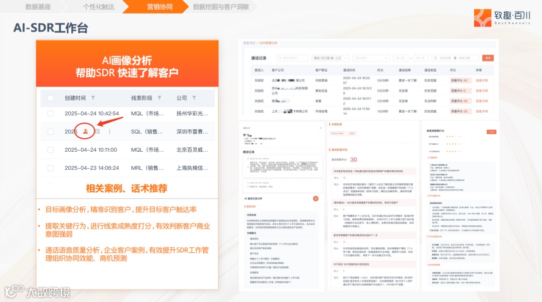This screenshot has height=302, width=542.
Task: Click the magnifier icon in the 通话记录 search box
Action: pyautogui.click(x=280, y=58)
